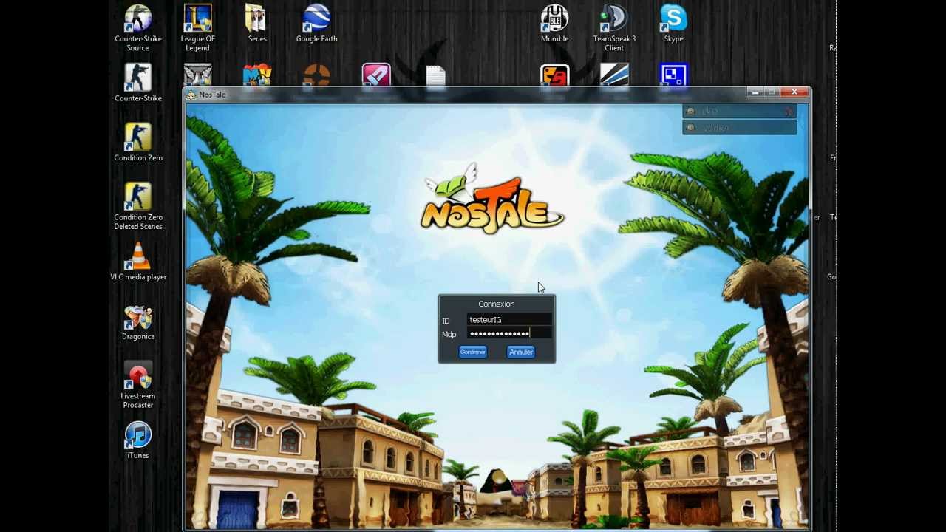Click the Team Fortress orange desktop icon
946x532 pixels.
316,76
